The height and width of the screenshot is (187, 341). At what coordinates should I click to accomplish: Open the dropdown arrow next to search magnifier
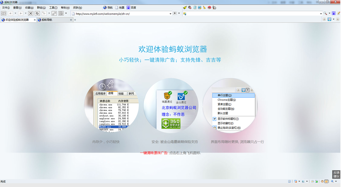[329, 14]
